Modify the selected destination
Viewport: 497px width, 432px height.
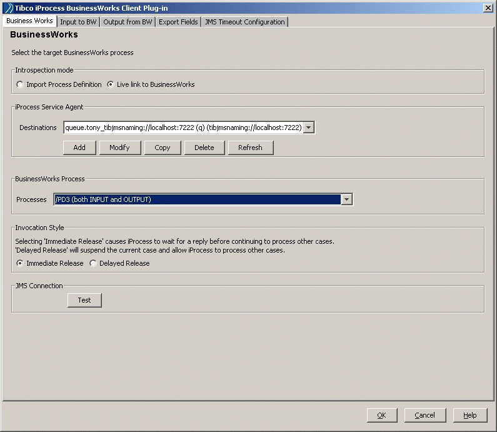pyautogui.click(x=120, y=148)
